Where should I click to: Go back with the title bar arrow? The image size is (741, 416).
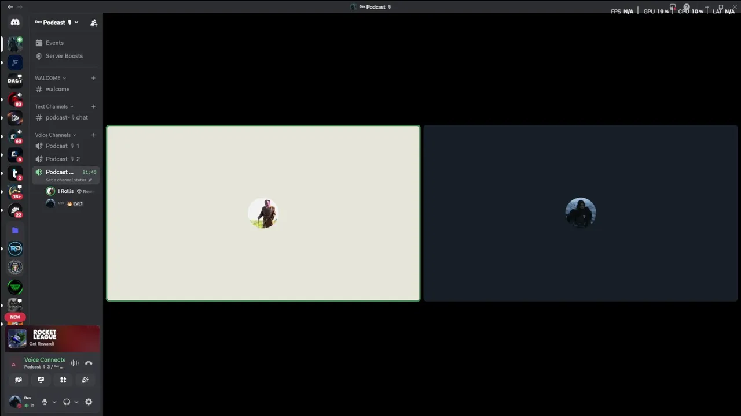pos(10,6)
